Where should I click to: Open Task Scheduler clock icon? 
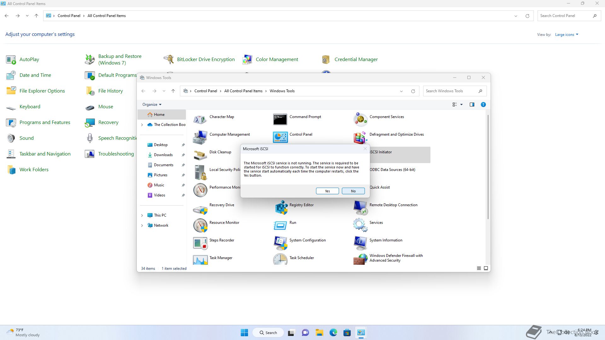tap(280, 259)
